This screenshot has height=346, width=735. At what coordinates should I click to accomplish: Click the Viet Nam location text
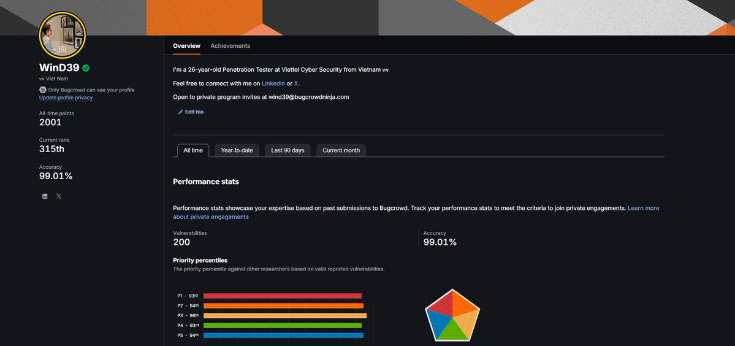coord(57,79)
